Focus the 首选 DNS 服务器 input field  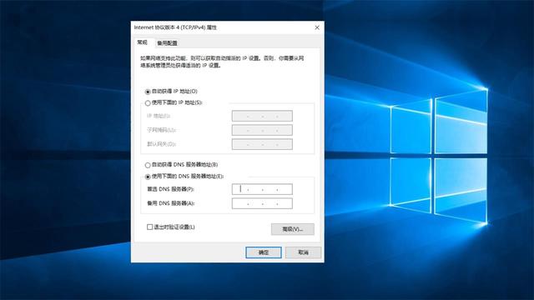(x=262, y=189)
